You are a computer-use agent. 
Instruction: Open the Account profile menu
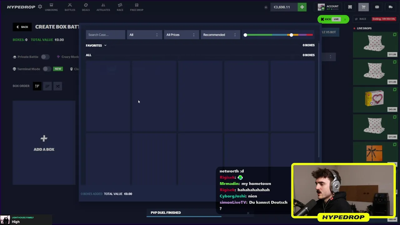[x=328, y=7]
